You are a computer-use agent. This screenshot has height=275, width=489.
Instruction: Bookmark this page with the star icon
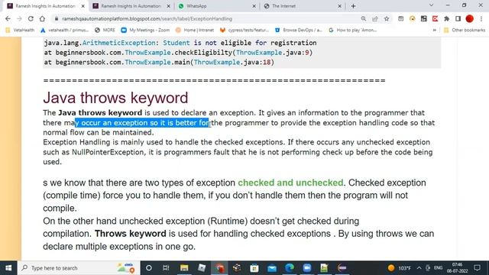click(x=387, y=18)
